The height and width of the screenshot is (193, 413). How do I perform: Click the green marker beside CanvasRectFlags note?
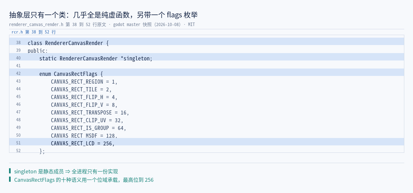[x=10, y=179]
